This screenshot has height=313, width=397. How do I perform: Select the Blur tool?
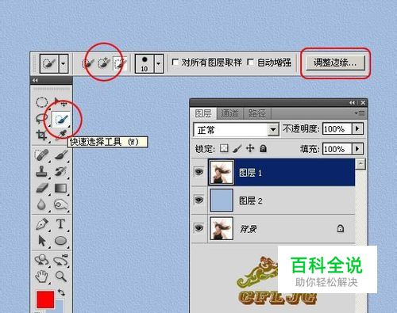tap(41, 205)
